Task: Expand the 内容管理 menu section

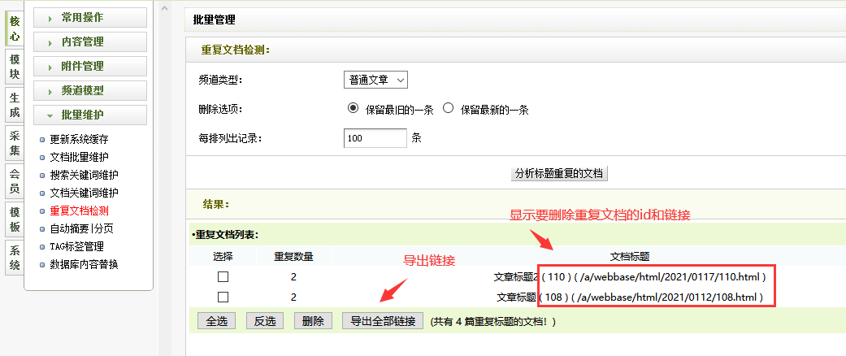Action: pyautogui.click(x=90, y=42)
